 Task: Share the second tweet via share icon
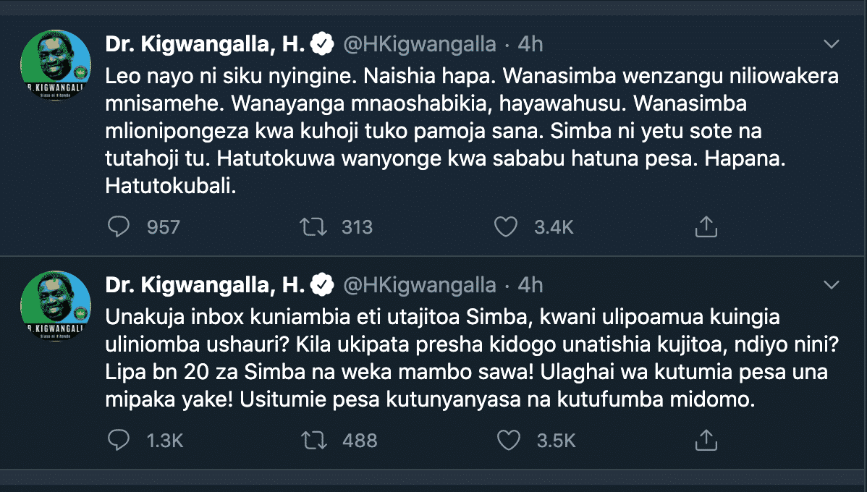pyautogui.click(x=706, y=440)
